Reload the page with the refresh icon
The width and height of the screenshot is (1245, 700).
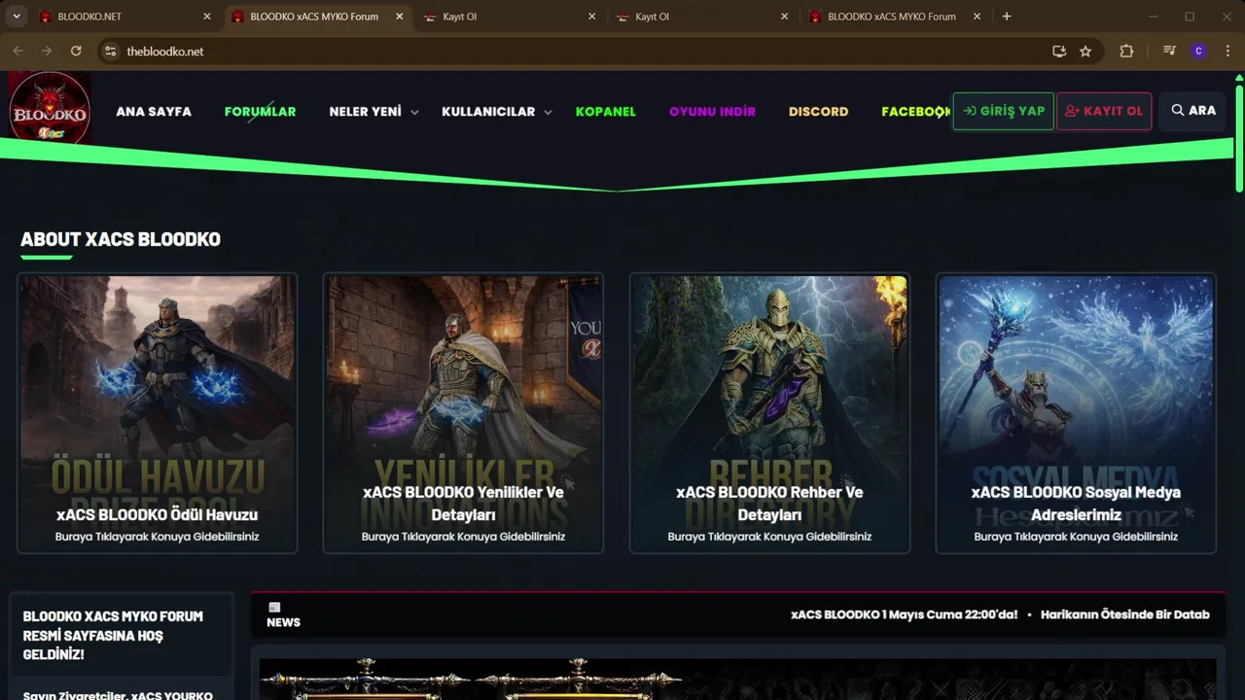(76, 52)
